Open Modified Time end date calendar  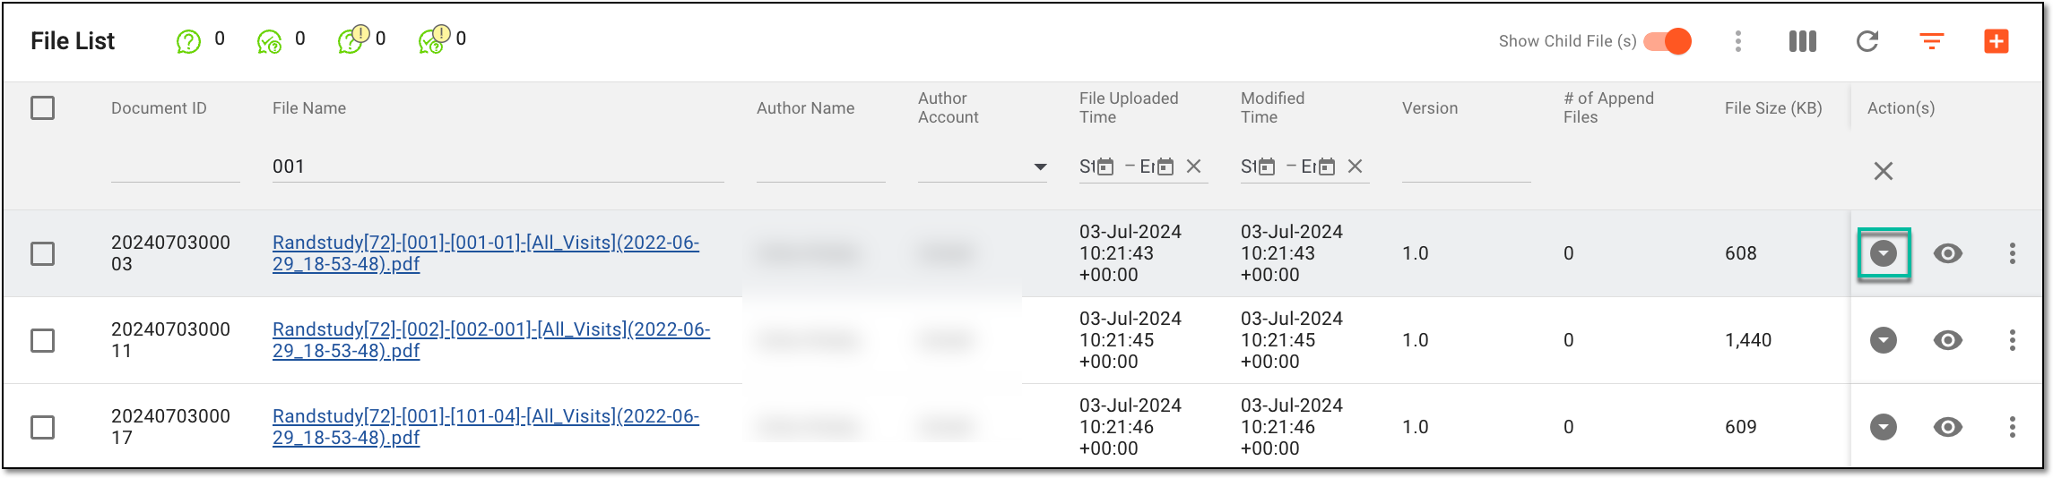point(1326,166)
